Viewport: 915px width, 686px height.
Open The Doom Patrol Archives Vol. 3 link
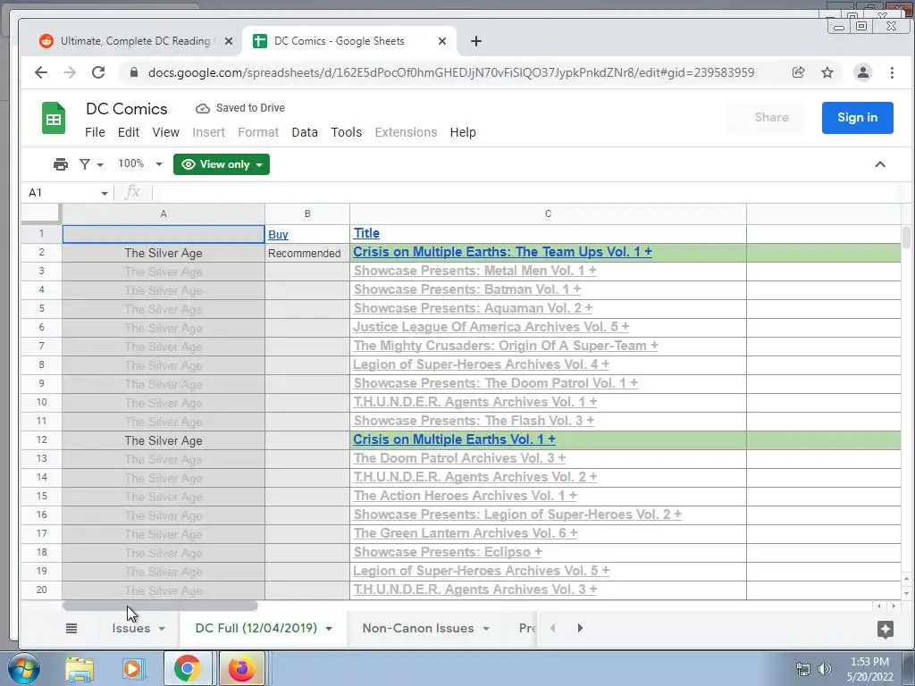click(459, 458)
